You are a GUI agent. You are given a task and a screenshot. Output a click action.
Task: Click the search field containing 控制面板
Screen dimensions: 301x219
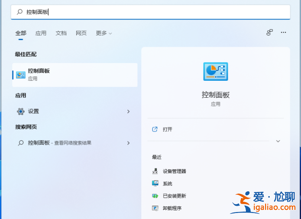(x=151, y=12)
